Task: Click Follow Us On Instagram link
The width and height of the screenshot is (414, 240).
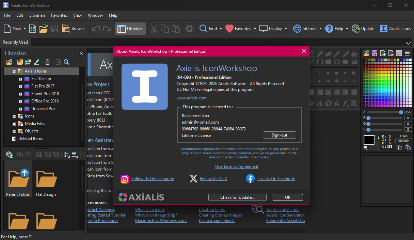Action: tap(153, 179)
